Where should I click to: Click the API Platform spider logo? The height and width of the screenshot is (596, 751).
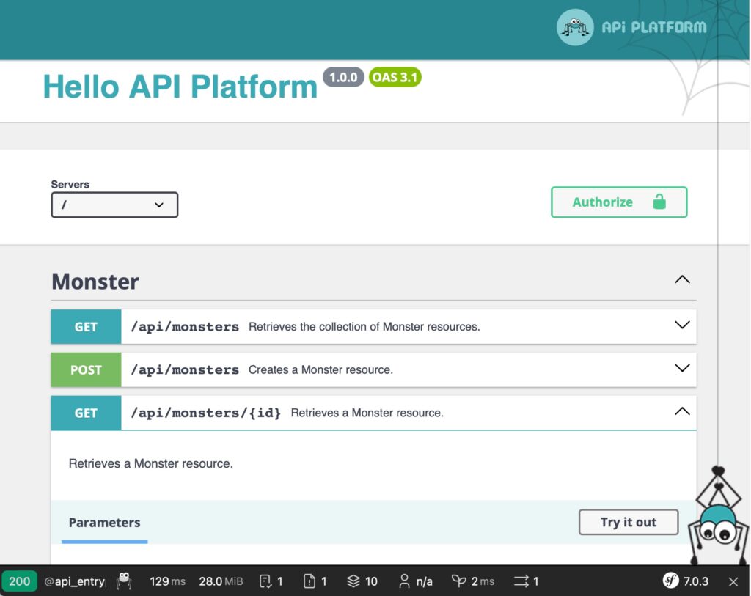pyautogui.click(x=575, y=27)
